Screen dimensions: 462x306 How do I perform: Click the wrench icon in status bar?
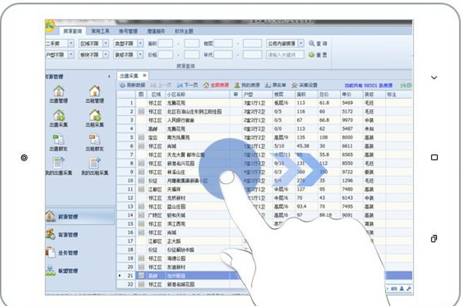409,288
